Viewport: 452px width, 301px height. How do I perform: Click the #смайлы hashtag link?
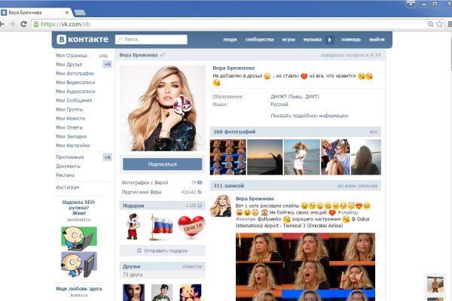pos(348,212)
